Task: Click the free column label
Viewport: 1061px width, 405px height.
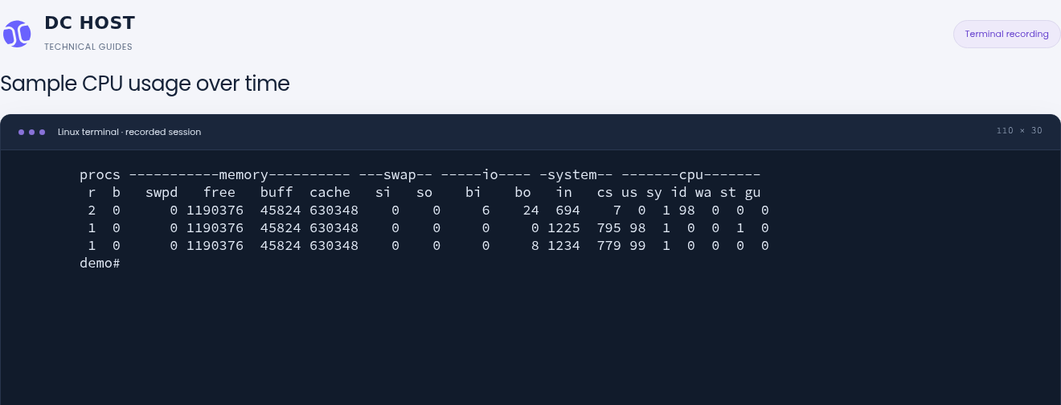Action: tap(219, 192)
